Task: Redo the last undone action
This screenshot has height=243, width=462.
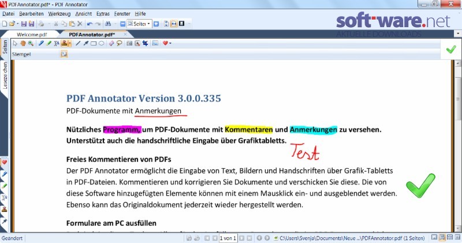Action: coord(98,24)
